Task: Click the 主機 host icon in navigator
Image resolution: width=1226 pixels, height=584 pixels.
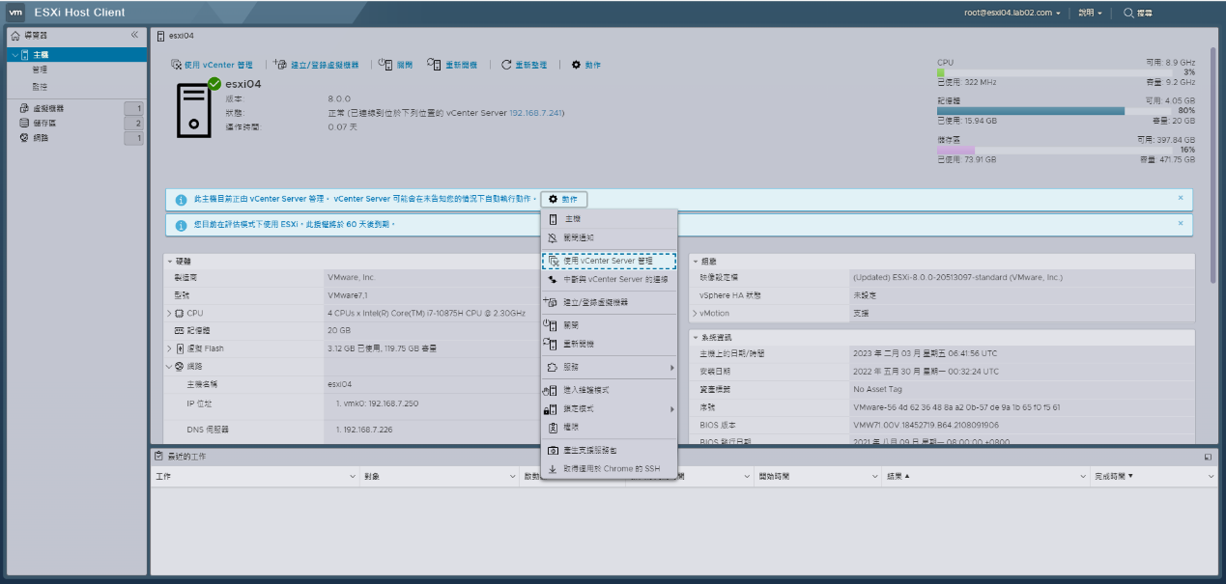Action: (x=25, y=55)
